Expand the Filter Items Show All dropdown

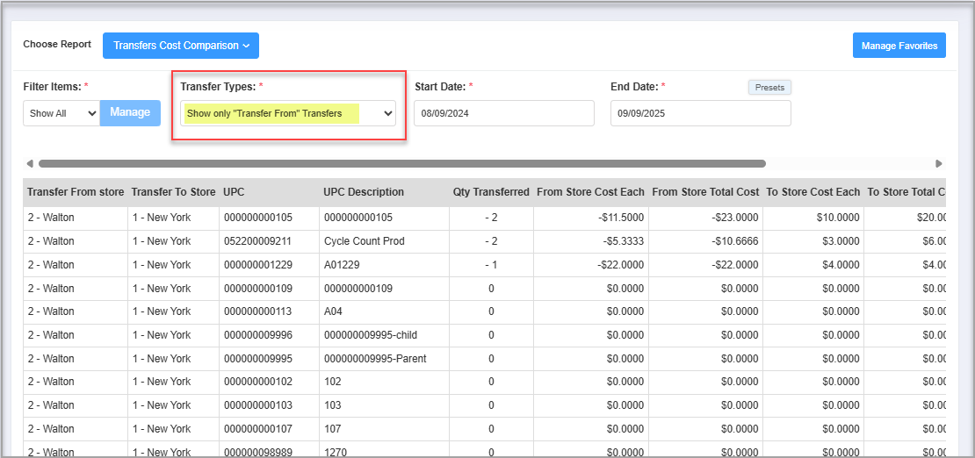[61, 113]
